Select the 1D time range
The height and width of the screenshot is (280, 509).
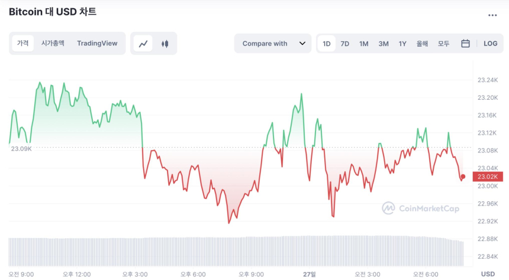click(x=327, y=43)
